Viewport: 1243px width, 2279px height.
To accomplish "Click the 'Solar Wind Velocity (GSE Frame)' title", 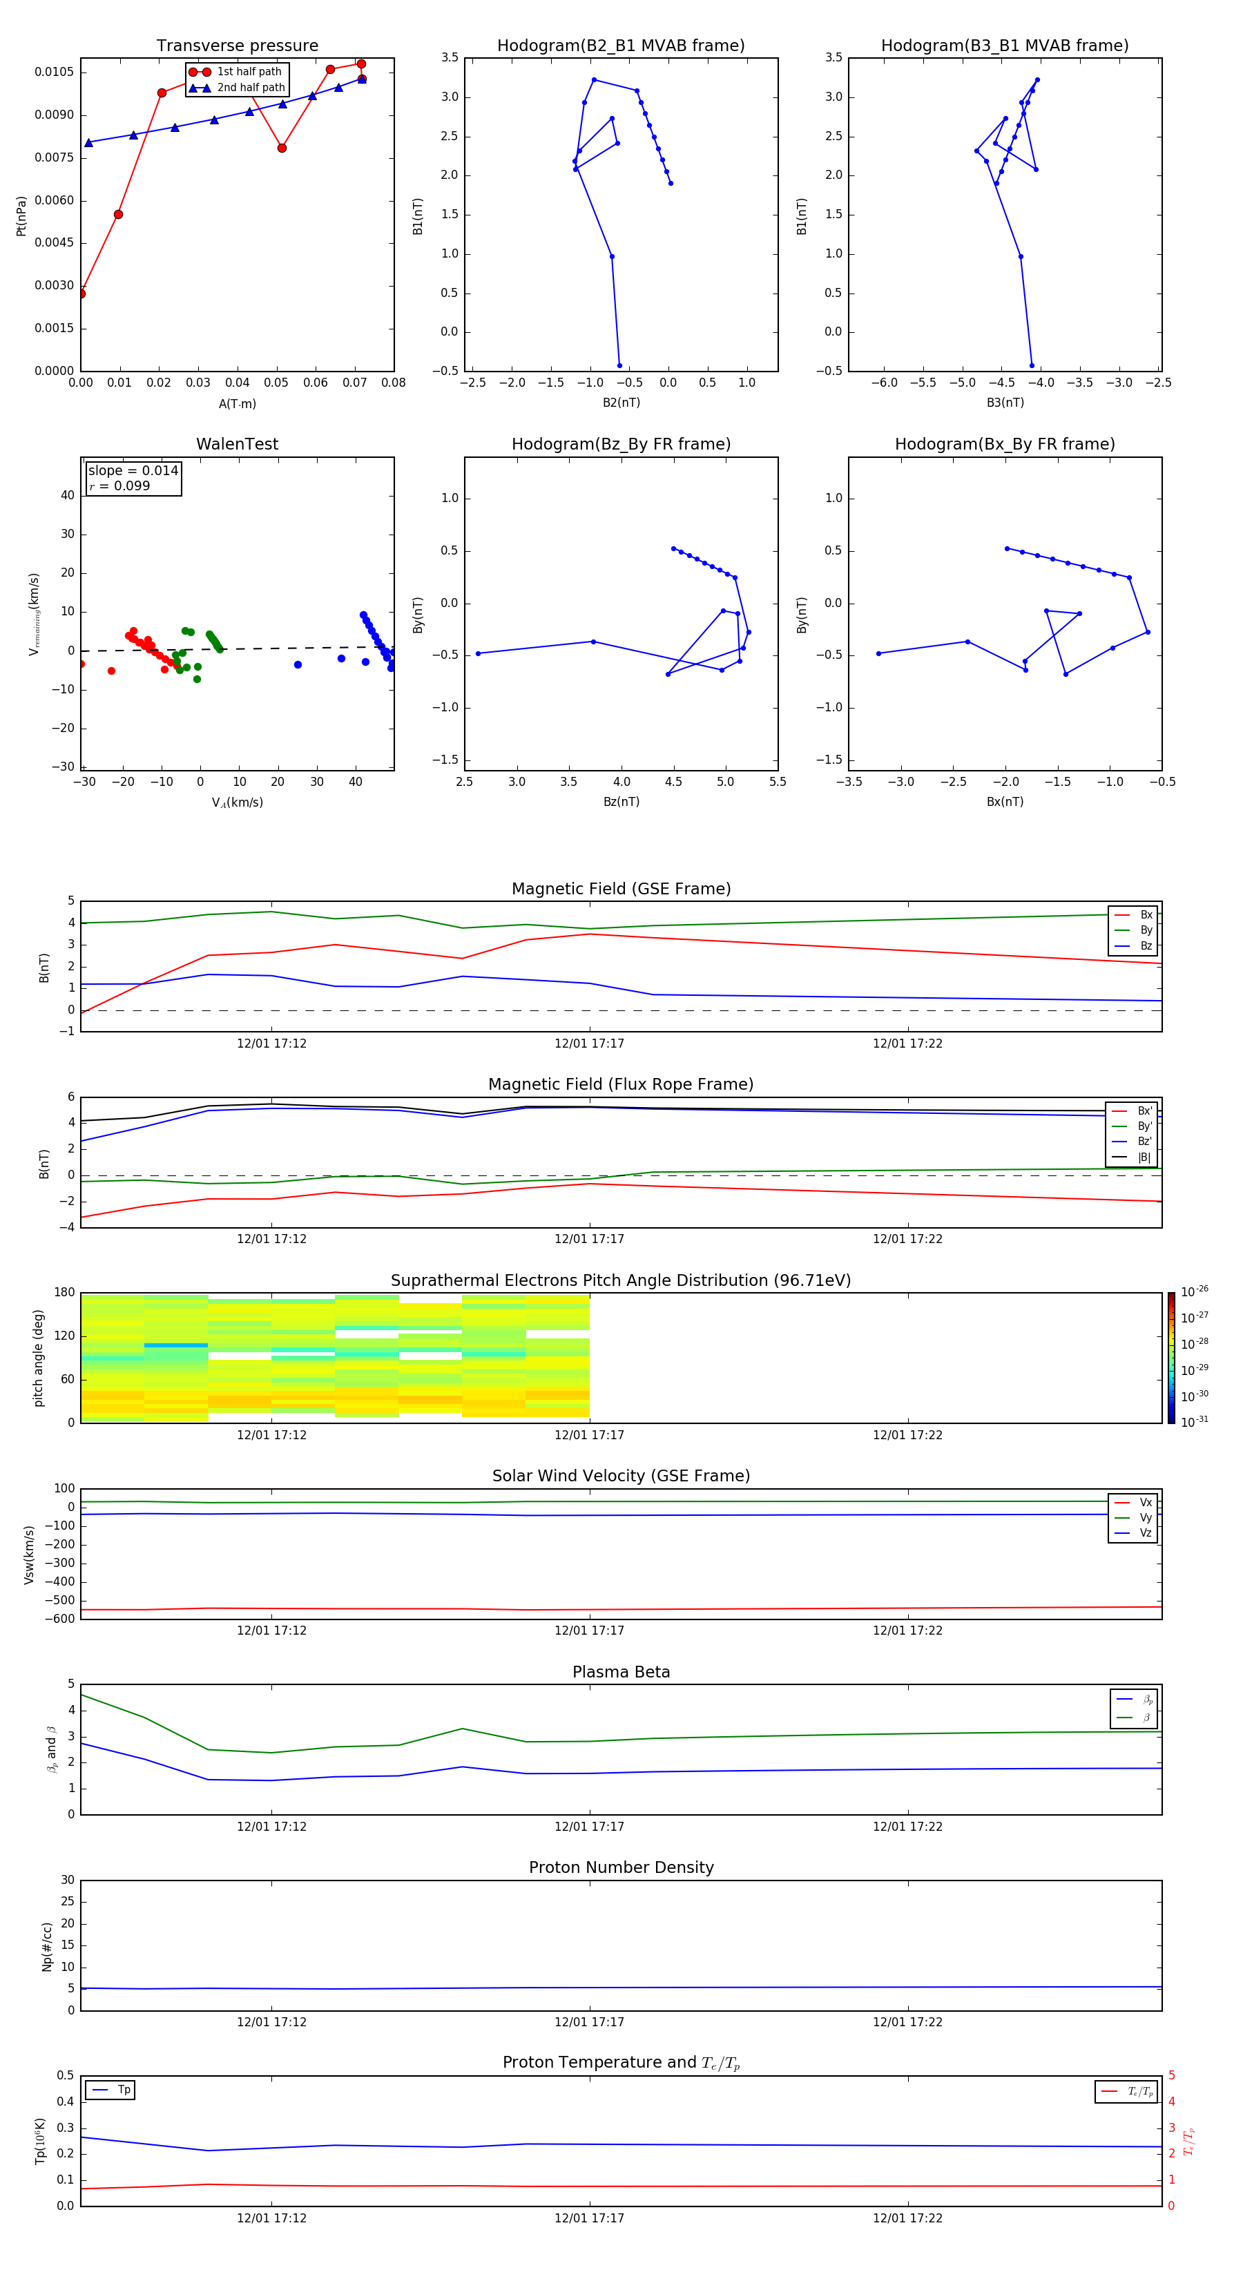I will point(621,1476).
